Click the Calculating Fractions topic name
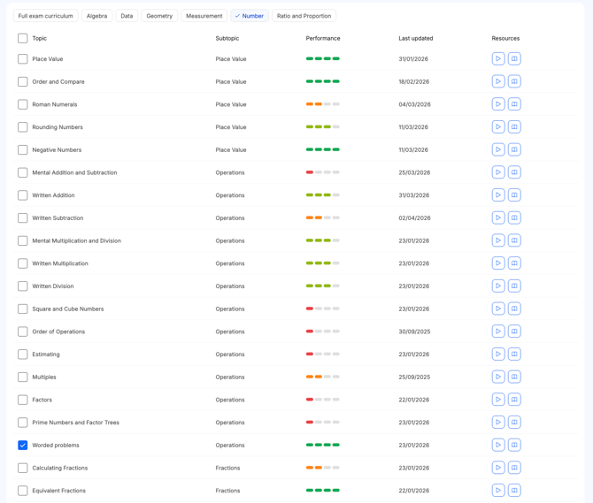This screenshot has width=593, height=503. tap(60, 468)
